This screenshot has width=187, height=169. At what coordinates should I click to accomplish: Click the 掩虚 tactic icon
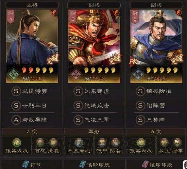coord(53,143)
